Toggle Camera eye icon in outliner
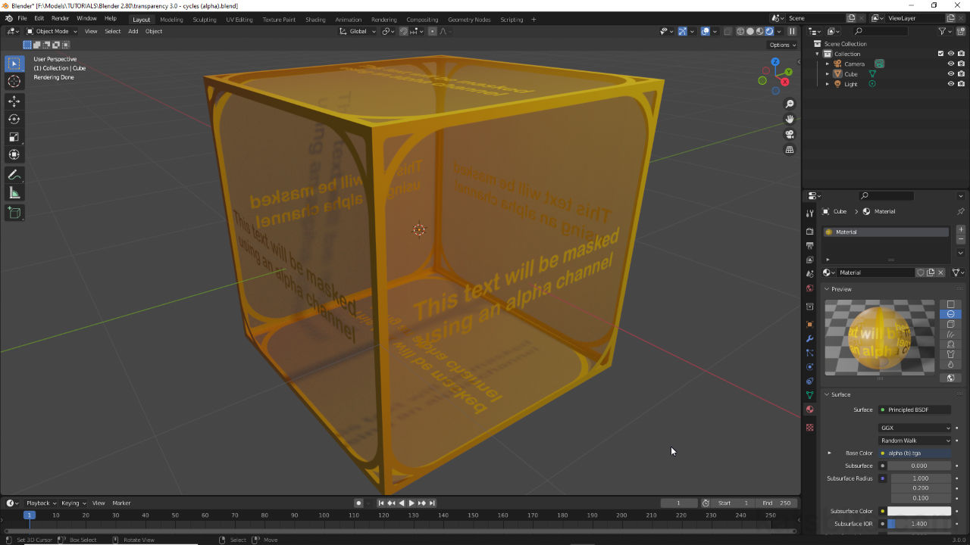Screen dimensions: 970x545 coord(950,64)
